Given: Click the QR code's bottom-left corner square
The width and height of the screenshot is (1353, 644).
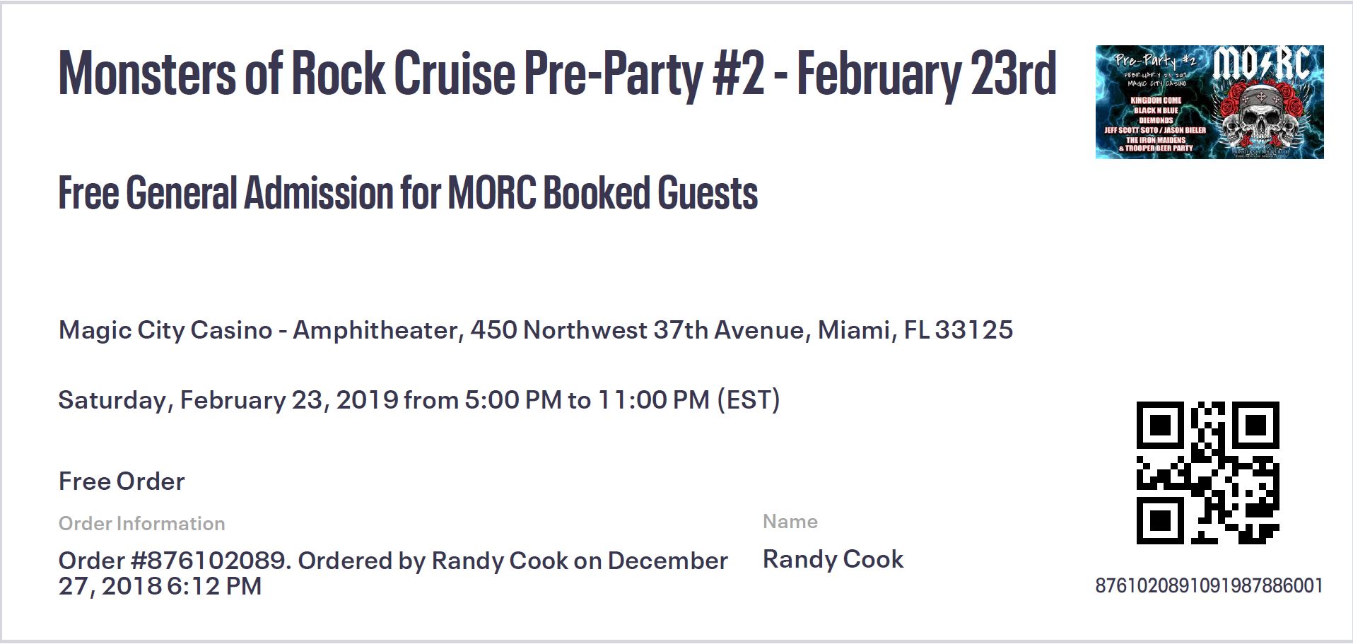Looking at the screenshot, I should [1160, 520].
